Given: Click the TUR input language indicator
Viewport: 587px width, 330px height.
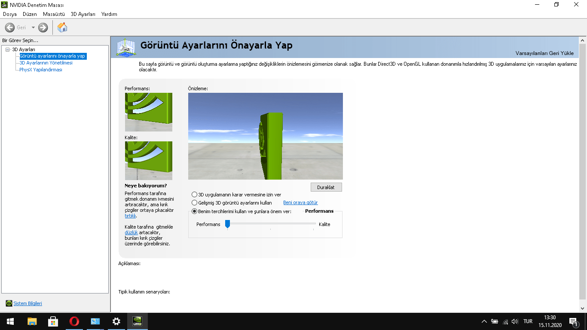Looking at the screenshot, I should [528, 321].
